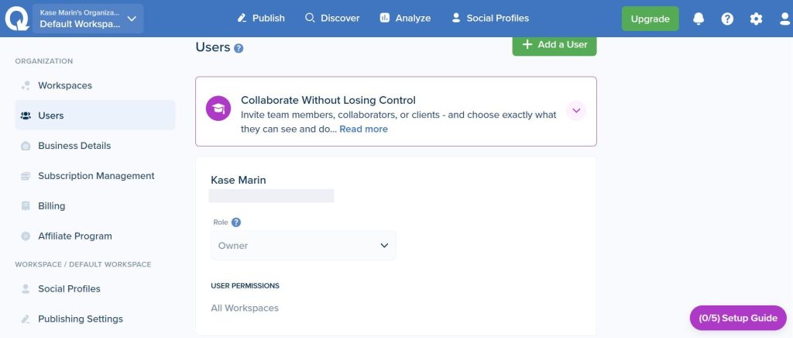The width and height of the screenshot is (793, 338).
Task: Click the Subscription Management card icon
Action: [x=26, y=176]
